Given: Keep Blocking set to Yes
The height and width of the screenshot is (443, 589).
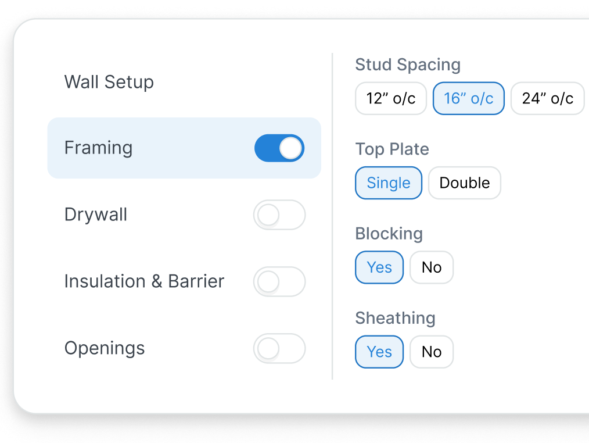Looking at the screenshot, I should pyautogui.click(x=379, y=267).
